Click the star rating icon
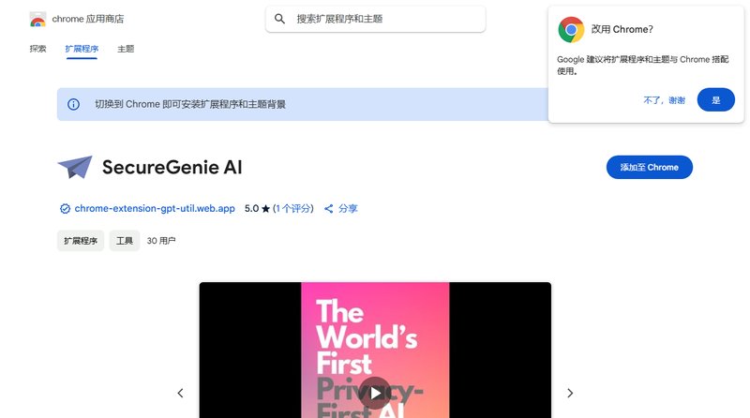The height and width of the screenshot is (418, 750). (266, 208)
